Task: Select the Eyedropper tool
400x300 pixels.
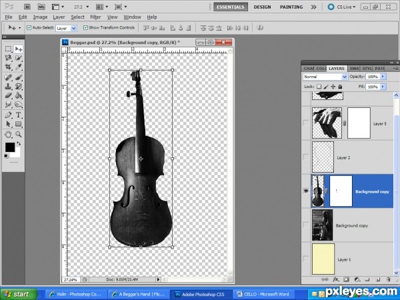Action: (19, 67)
